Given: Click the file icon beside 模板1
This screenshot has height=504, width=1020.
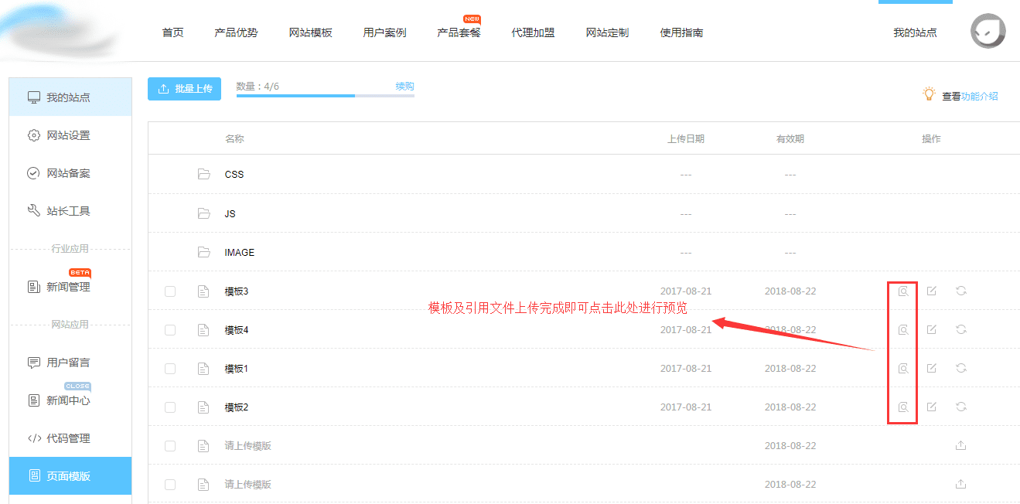Looking at the screenshot, I should pyautogui.click(x=203, y=369).
